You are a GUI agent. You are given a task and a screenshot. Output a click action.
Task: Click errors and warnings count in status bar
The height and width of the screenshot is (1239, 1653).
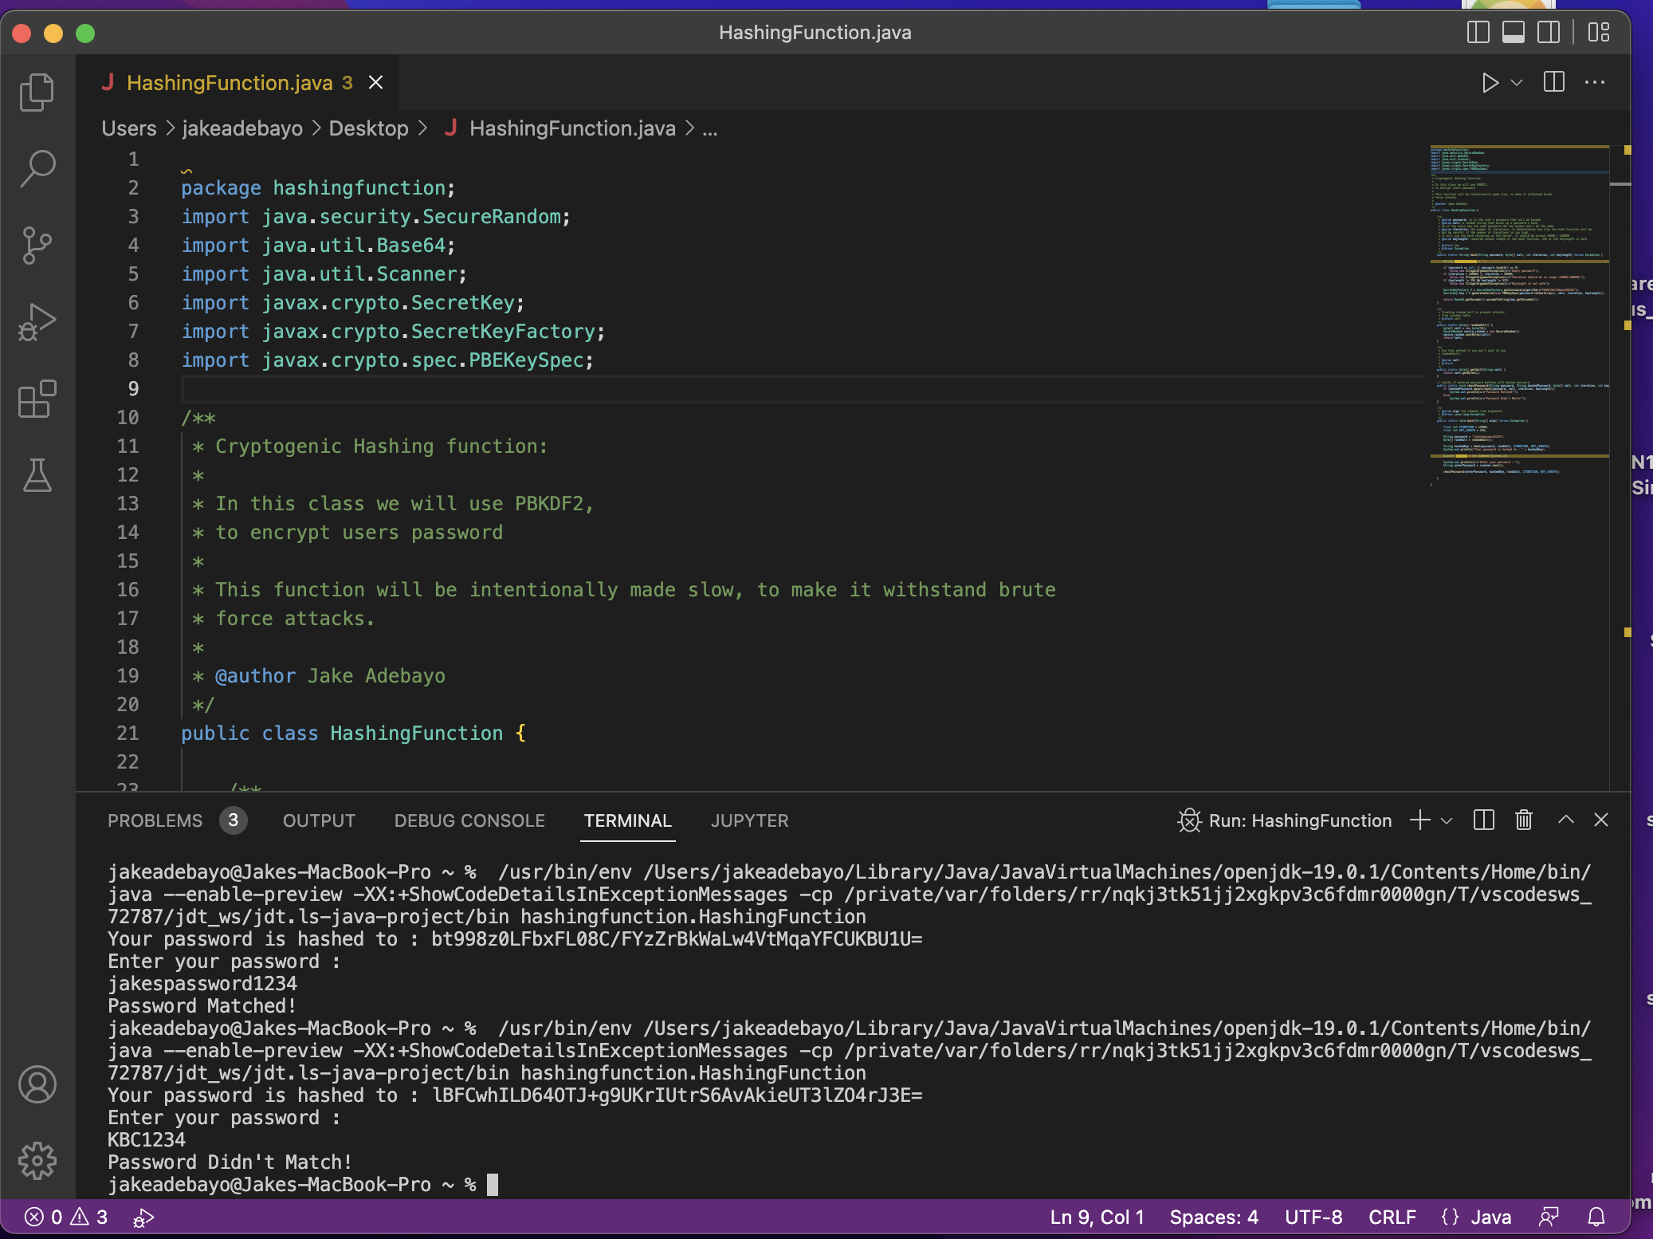67,1217
